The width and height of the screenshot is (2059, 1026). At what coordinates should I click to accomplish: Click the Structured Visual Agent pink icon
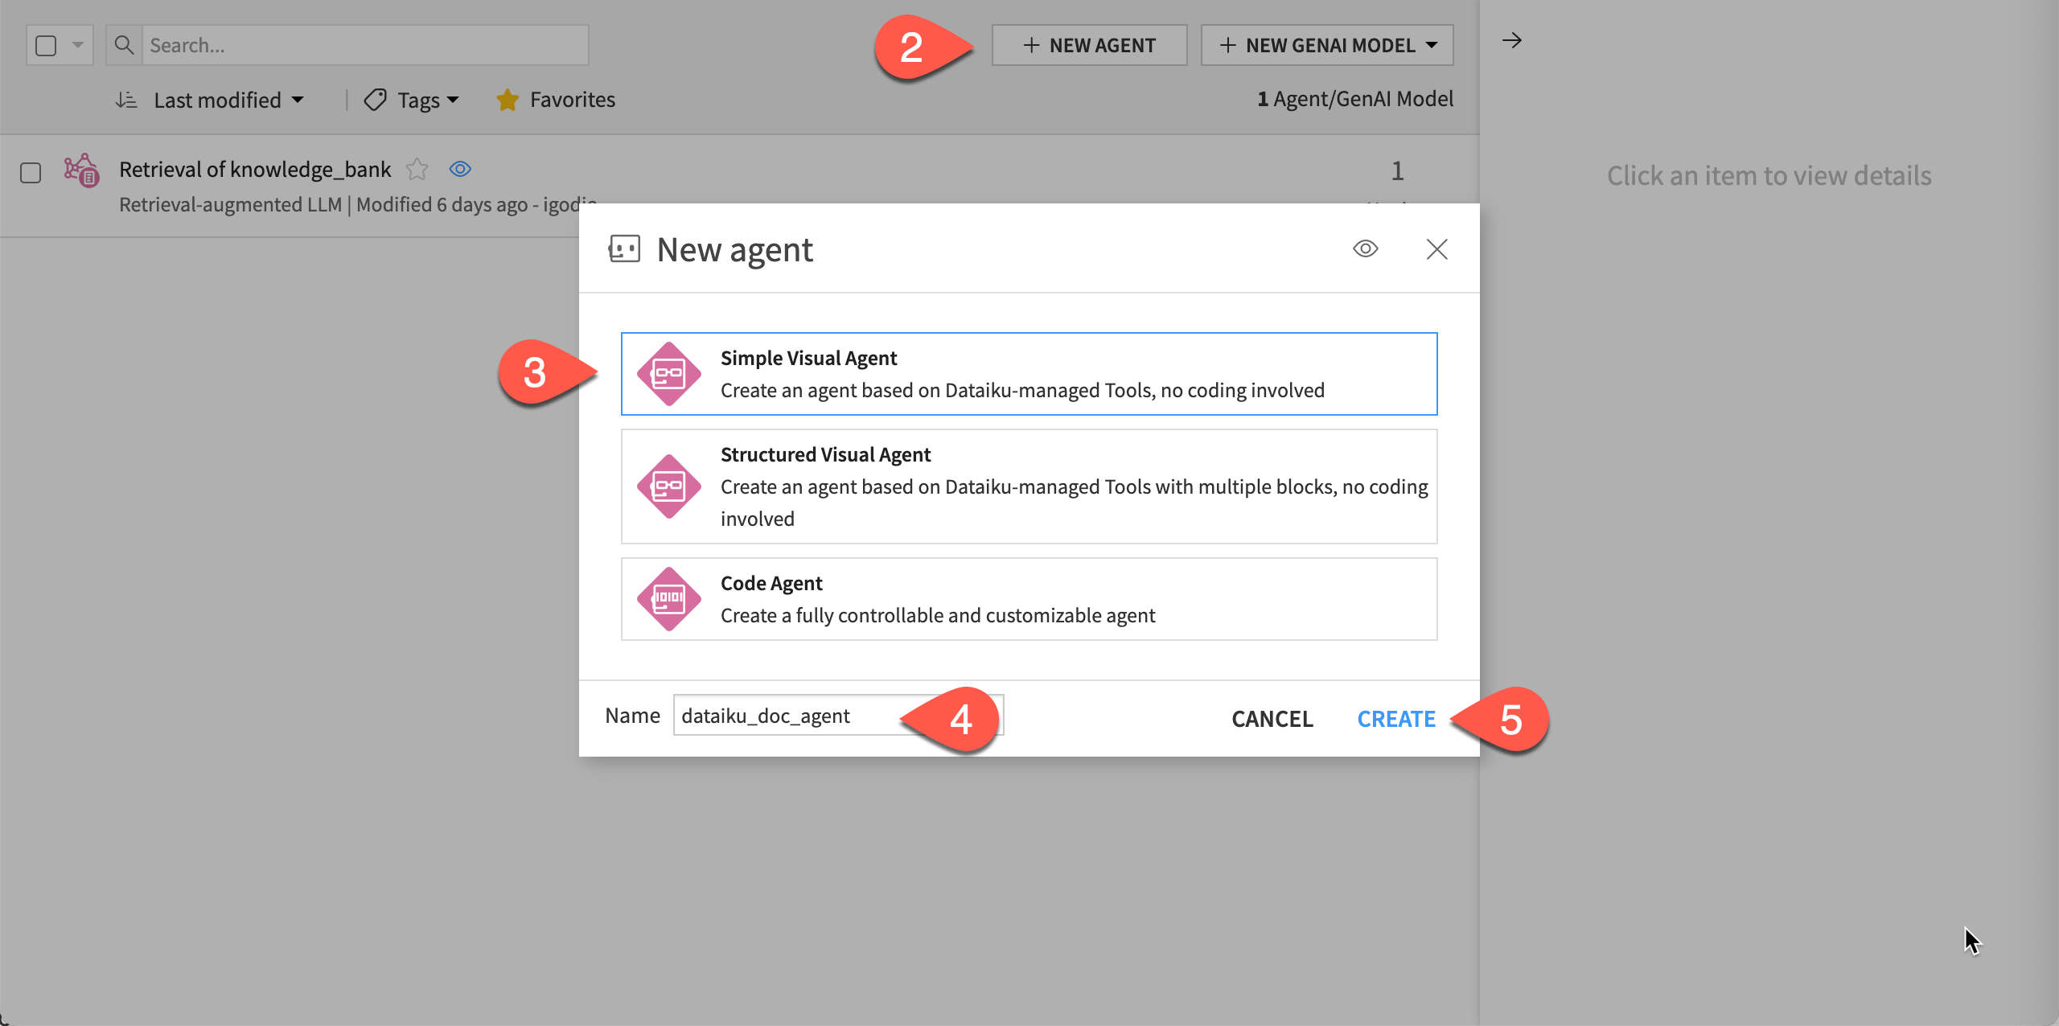point(668,486)
